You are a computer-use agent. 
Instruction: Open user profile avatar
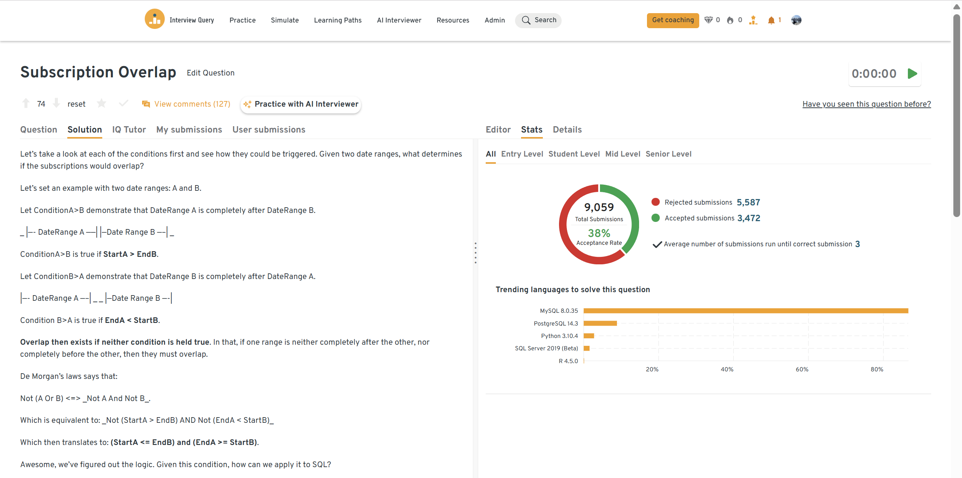click(x=796, y=20)
